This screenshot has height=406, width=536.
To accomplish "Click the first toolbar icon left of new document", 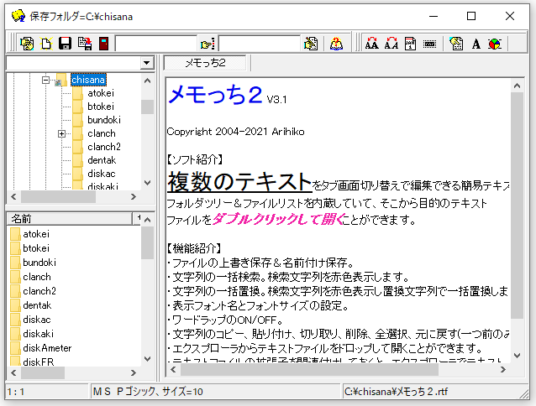I will pos(27,43).
